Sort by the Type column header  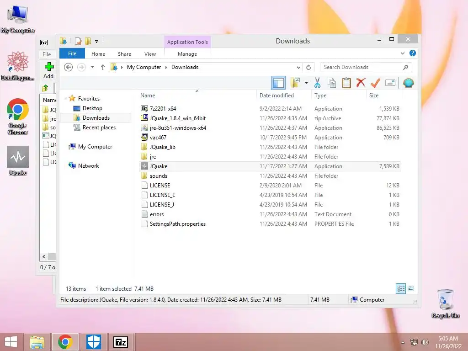pos(339,96)
